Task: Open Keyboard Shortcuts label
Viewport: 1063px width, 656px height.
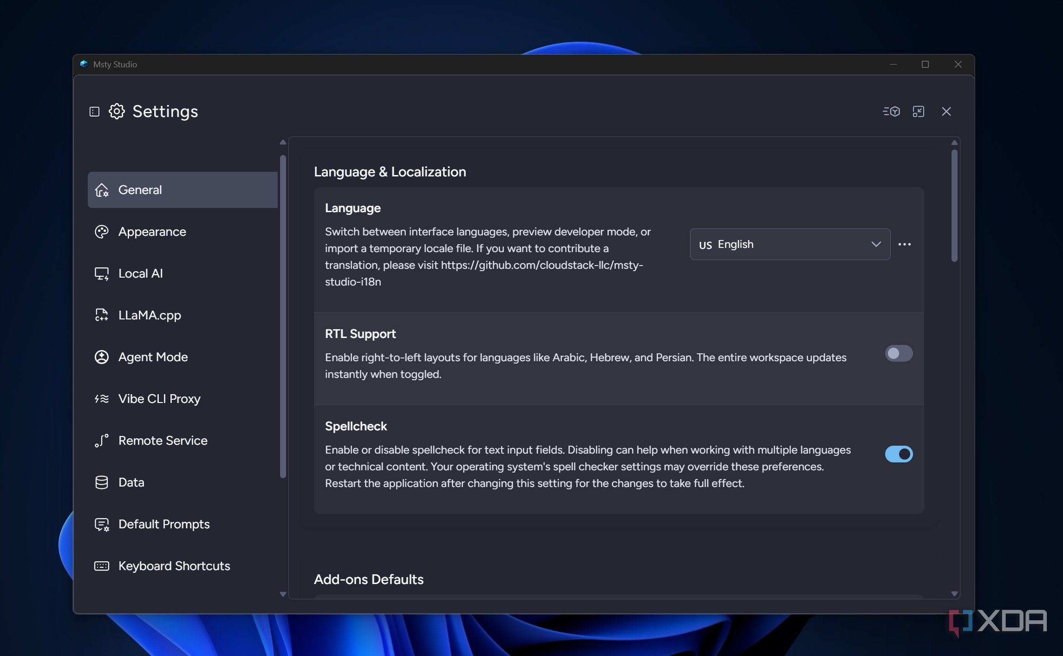Action: pyautogui.click(x=174, y=566)
